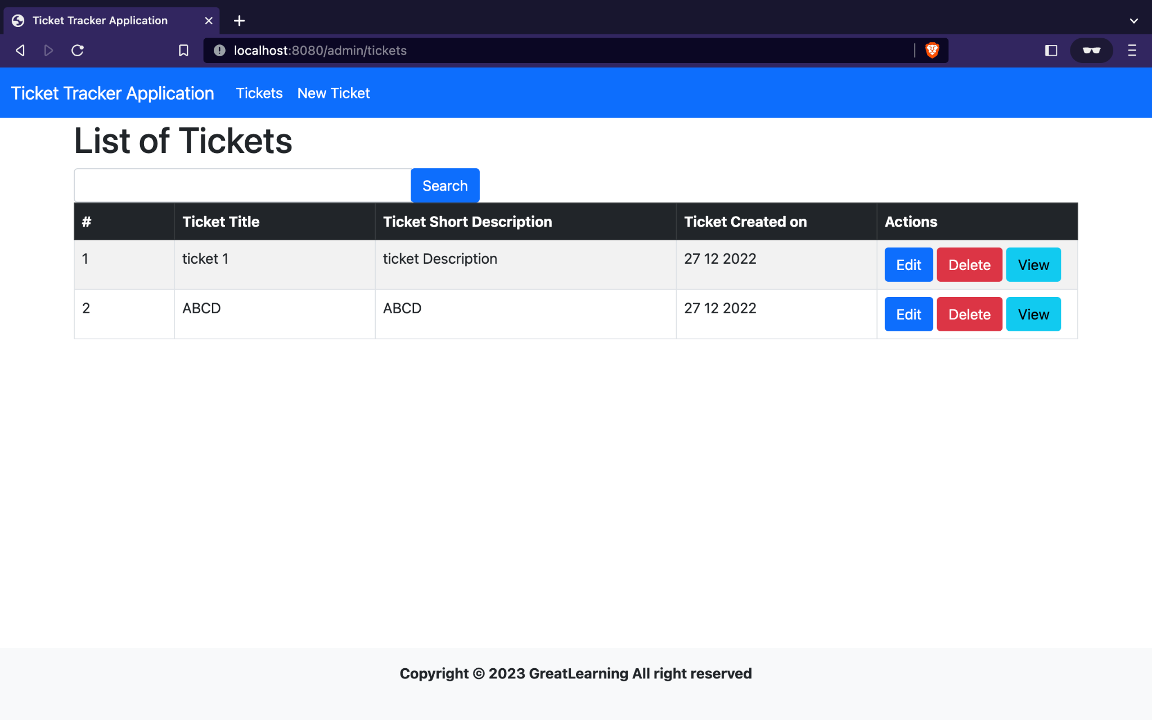Open a new browser tab
1152x720 pixels.
click(x=239, y=21)
